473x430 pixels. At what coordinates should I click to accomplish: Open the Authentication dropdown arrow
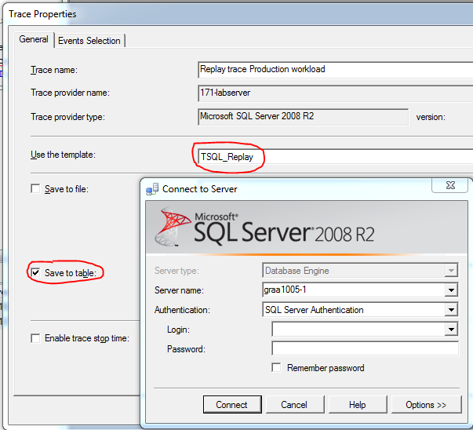point(451,310)
